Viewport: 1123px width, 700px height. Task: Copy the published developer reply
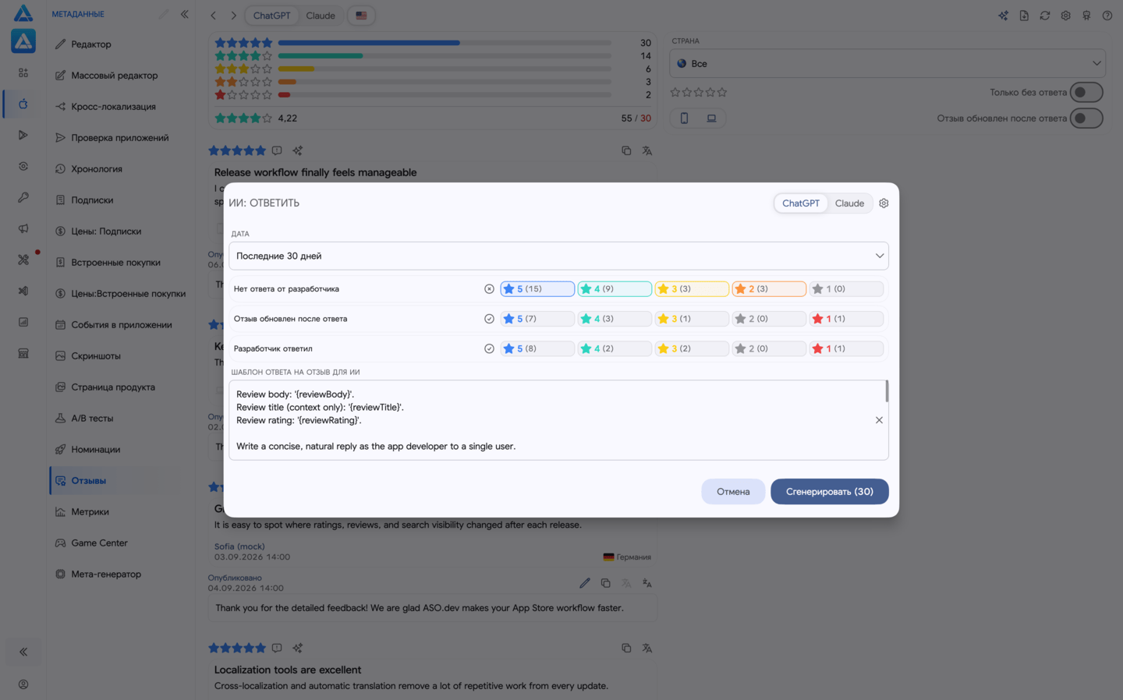[606, 583]
